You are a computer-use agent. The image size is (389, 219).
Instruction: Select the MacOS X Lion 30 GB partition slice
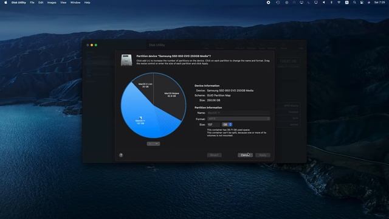click(x=145, y=85)
